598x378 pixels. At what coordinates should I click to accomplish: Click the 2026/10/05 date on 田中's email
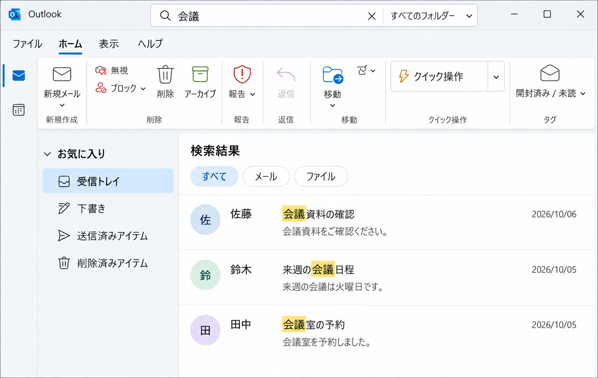coord(554,325)
